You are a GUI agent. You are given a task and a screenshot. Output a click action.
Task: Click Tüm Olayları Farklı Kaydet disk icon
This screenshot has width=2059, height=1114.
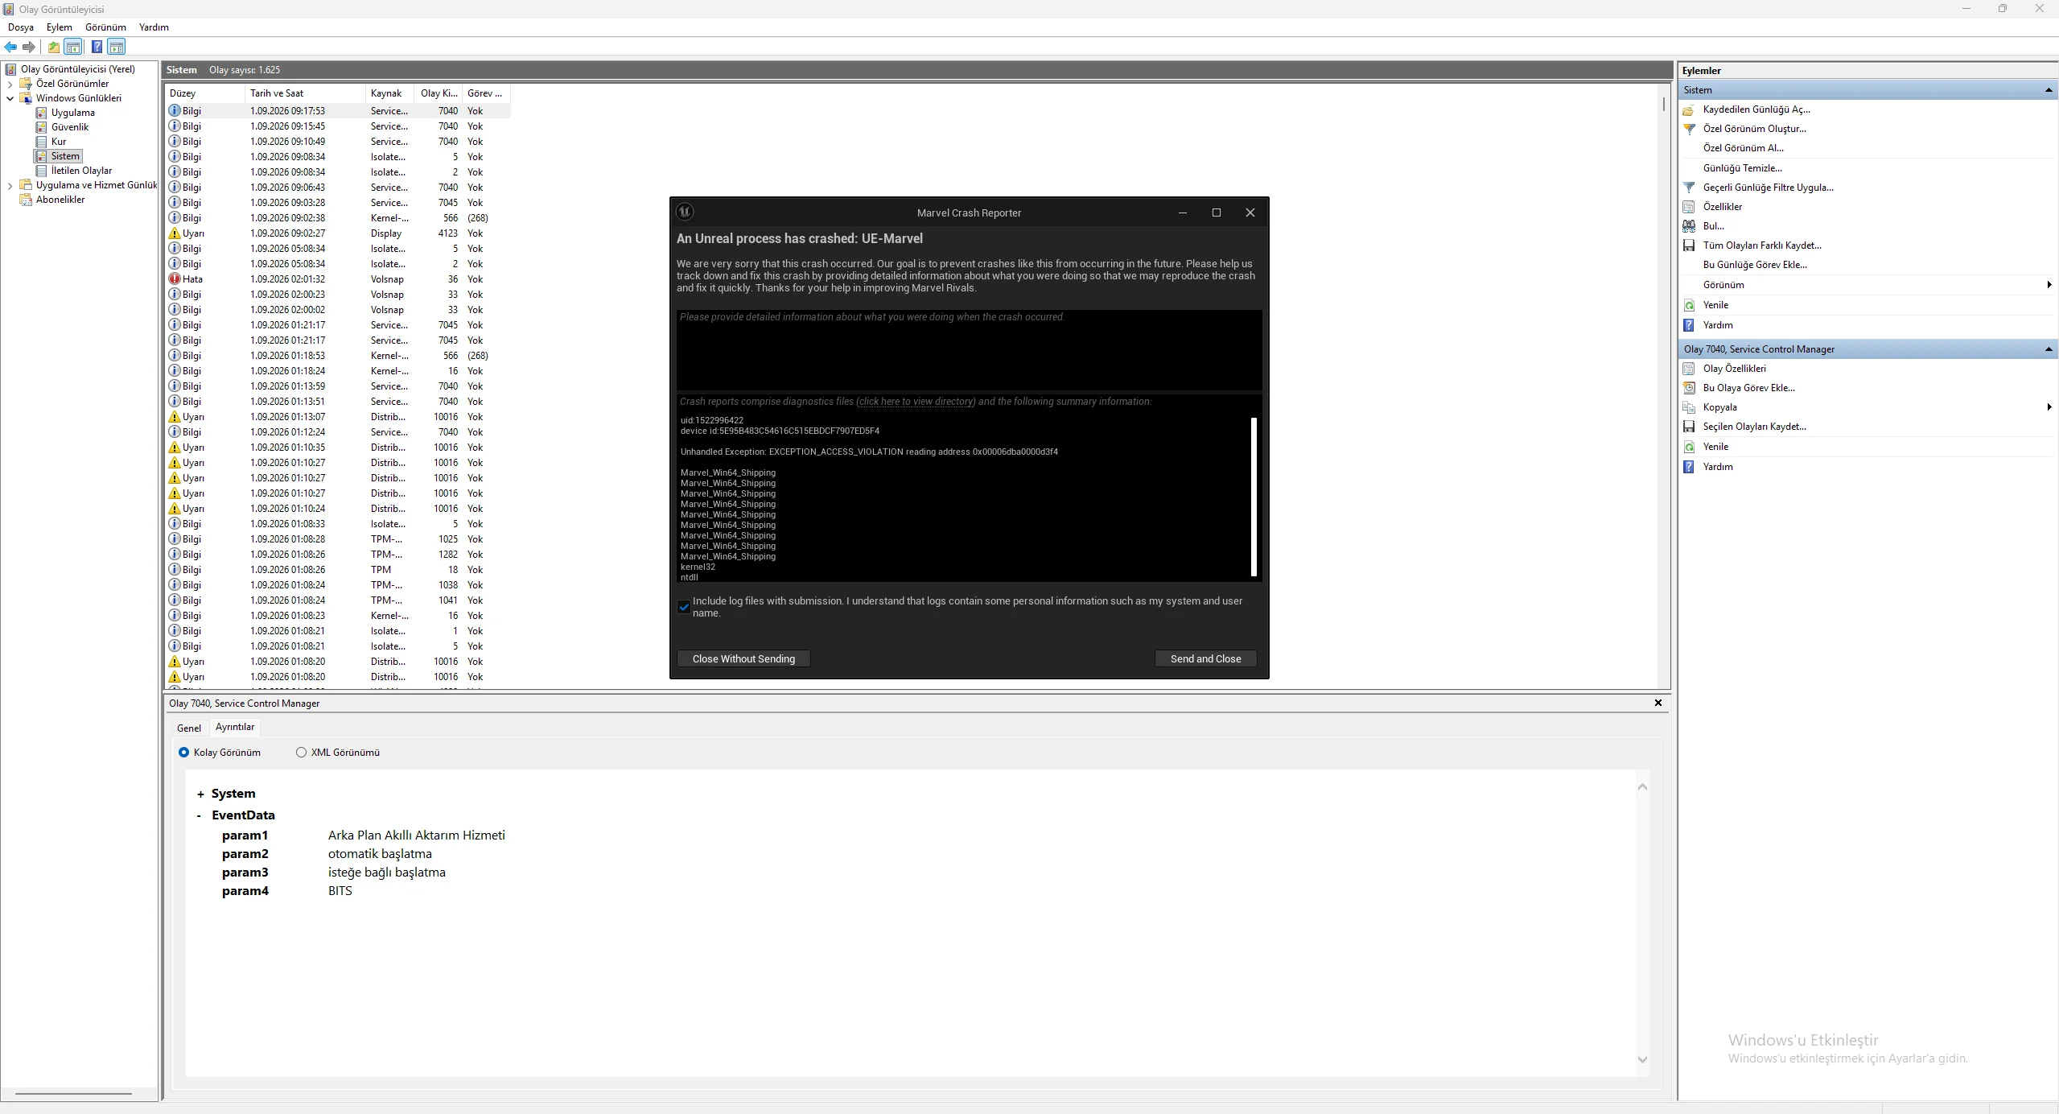(x=1689, y=245)
